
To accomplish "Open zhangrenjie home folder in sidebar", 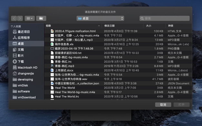I will (x=26, y=73).
